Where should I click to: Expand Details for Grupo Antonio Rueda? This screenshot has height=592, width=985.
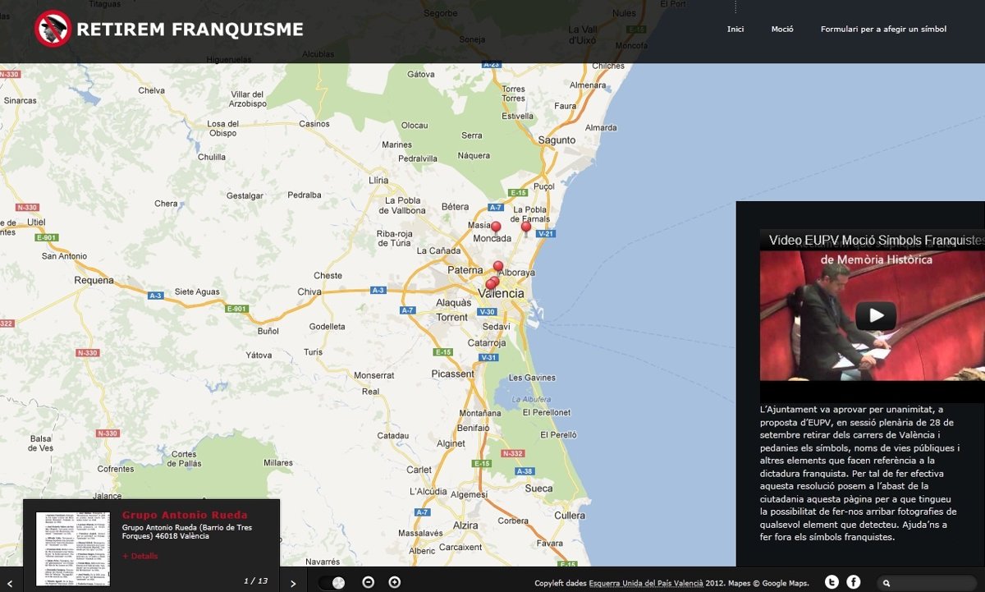(x=140, y=556)
